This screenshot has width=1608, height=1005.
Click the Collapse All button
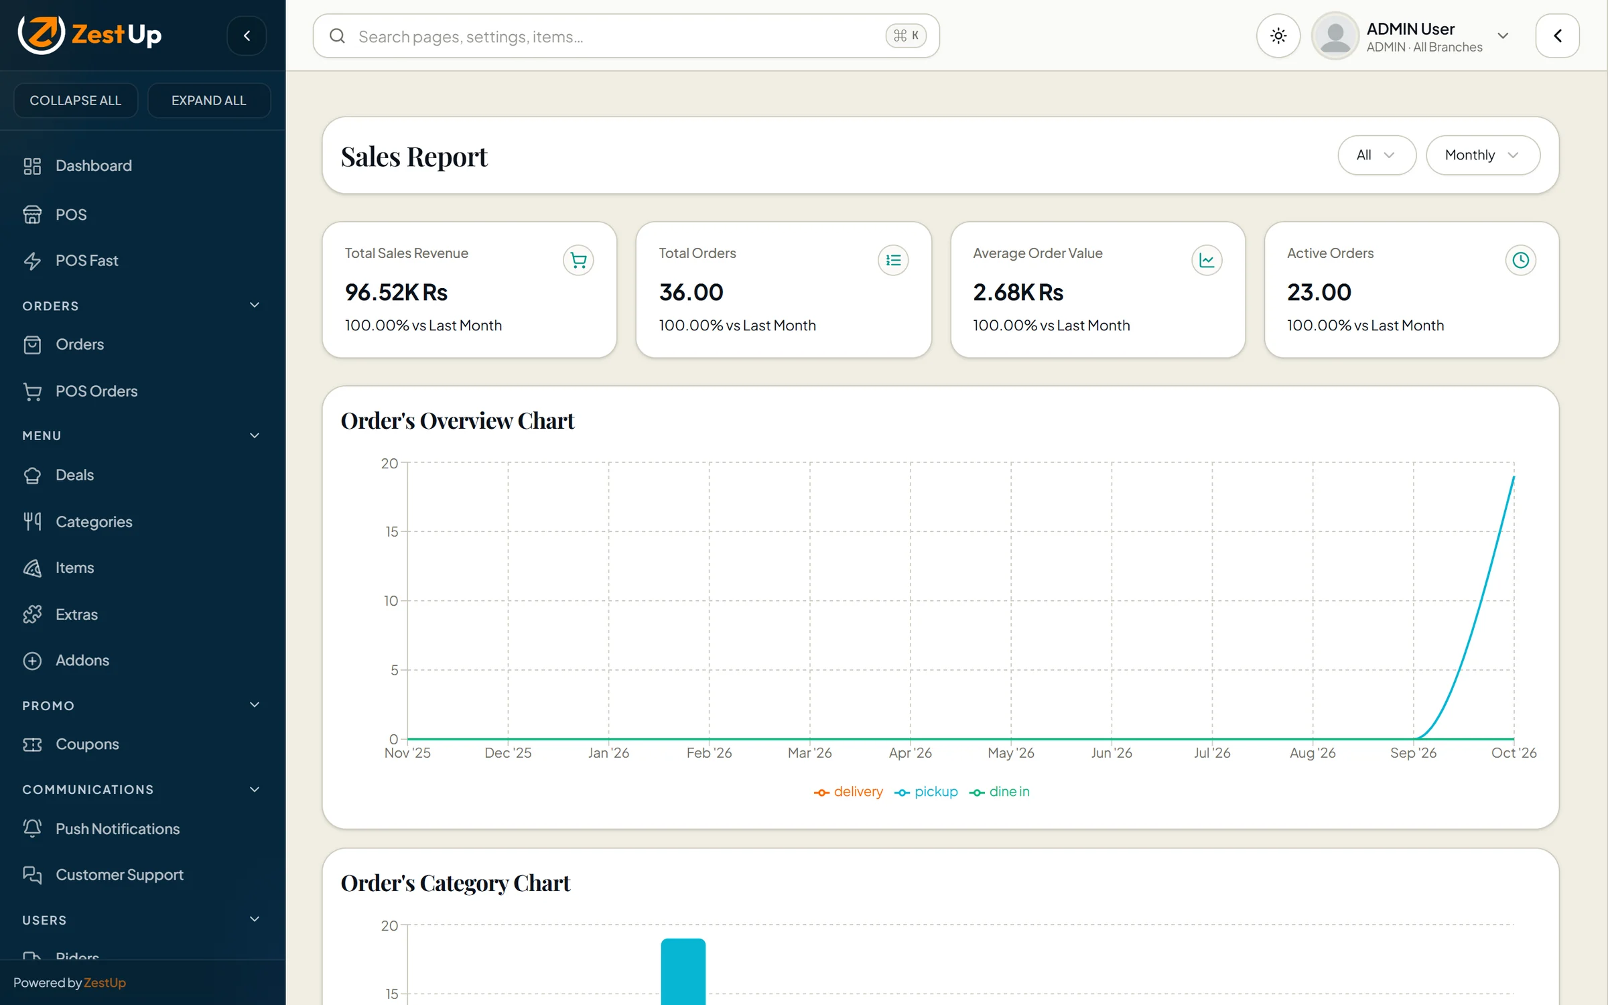[76, 100]
